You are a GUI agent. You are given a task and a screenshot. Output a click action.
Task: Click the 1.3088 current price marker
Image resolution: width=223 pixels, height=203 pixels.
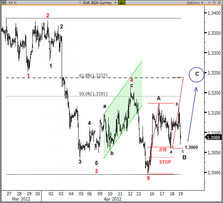tap(213, 138)
